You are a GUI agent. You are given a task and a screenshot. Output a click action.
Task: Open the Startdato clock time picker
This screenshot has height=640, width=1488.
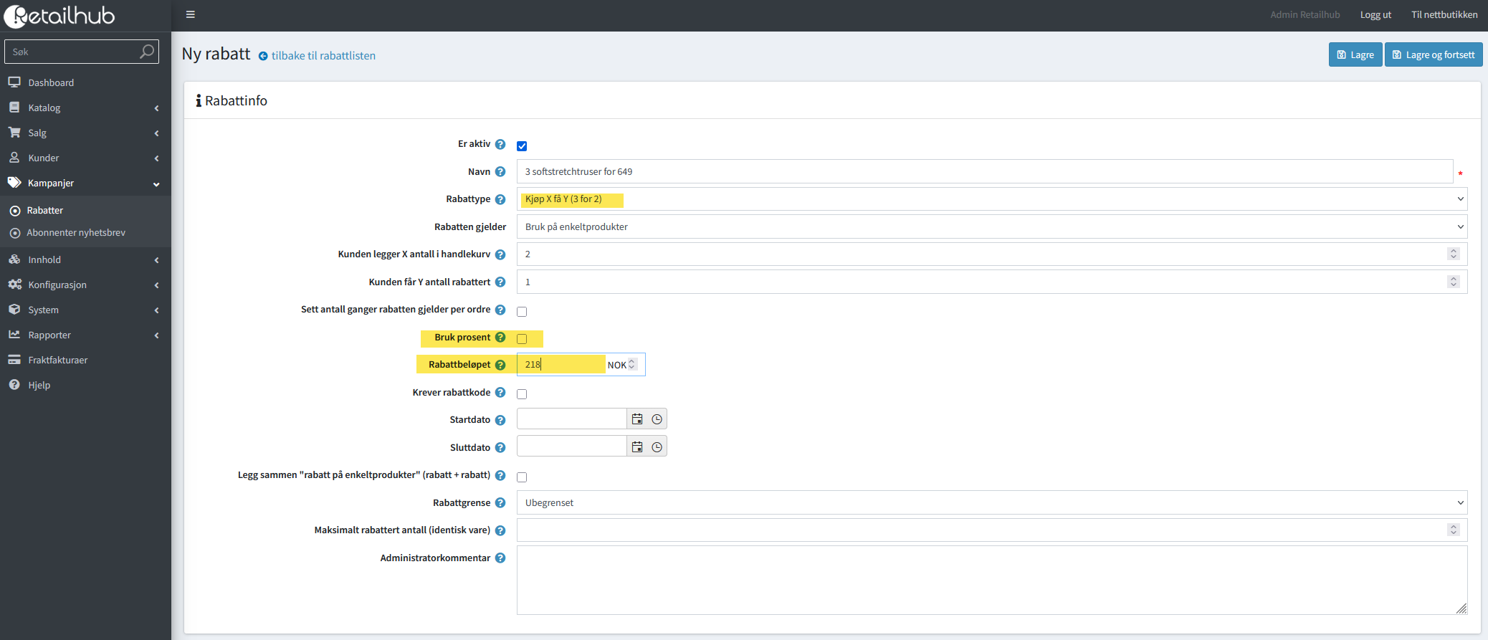coord(657,419)
